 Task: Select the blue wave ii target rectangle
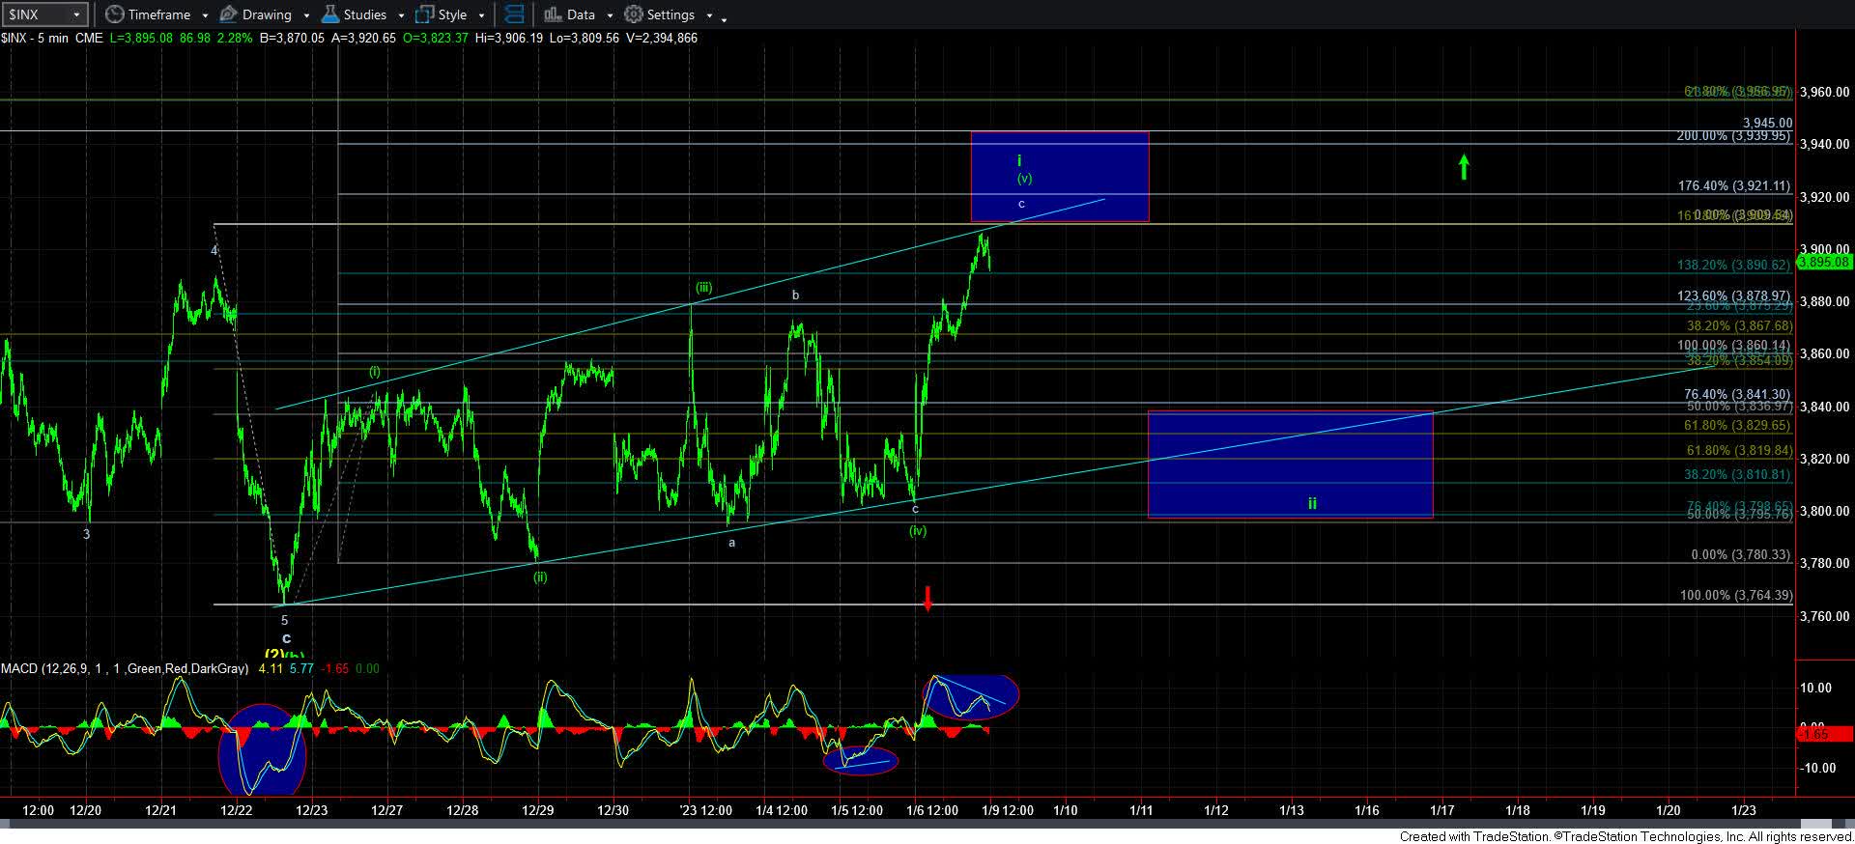(x=1289, y=464)
